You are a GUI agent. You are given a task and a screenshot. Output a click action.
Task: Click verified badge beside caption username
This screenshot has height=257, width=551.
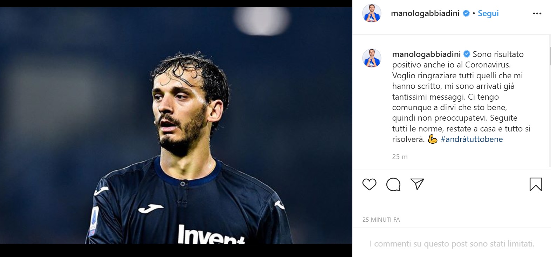click(x=467, y=54)
